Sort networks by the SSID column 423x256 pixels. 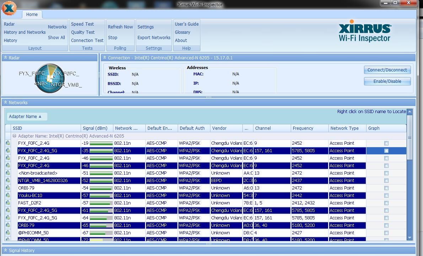(x=45, y=128)
